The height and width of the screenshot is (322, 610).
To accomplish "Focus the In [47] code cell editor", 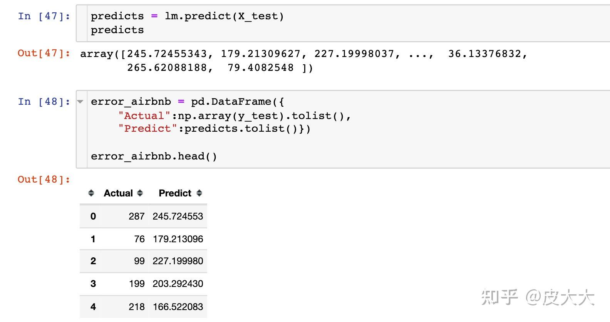I will click(343, 23).
